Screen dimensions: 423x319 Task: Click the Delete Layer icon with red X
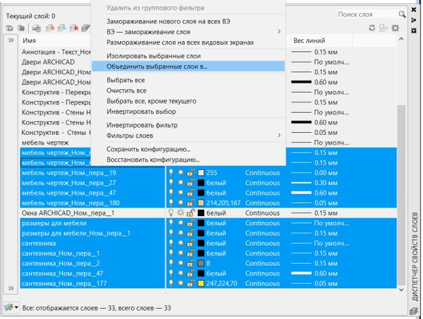point(74,28)
